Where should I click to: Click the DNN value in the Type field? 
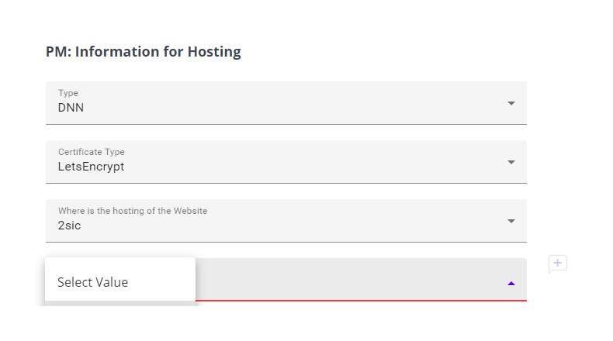pyautogui.click(x=71, y=108)
